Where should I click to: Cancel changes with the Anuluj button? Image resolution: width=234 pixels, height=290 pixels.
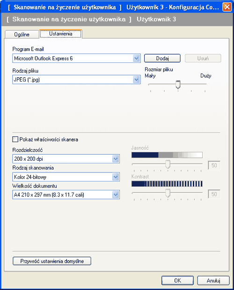pyautogui.click(x=213, y=281)
